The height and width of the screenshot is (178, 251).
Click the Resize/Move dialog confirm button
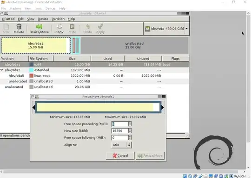coord(150,155)
